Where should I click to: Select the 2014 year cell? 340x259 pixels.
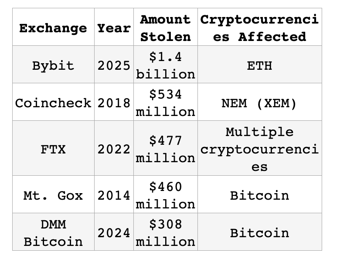click(x=114, y=195)
